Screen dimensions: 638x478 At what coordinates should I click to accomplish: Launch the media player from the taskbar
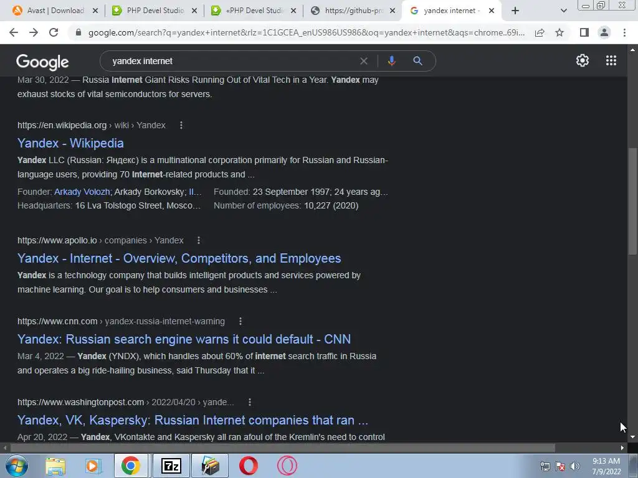point(93,466)
